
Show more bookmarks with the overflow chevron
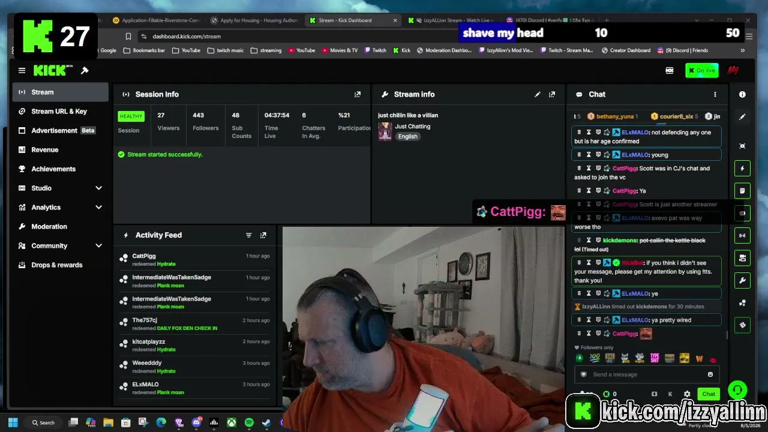click(x=742, y=50)
